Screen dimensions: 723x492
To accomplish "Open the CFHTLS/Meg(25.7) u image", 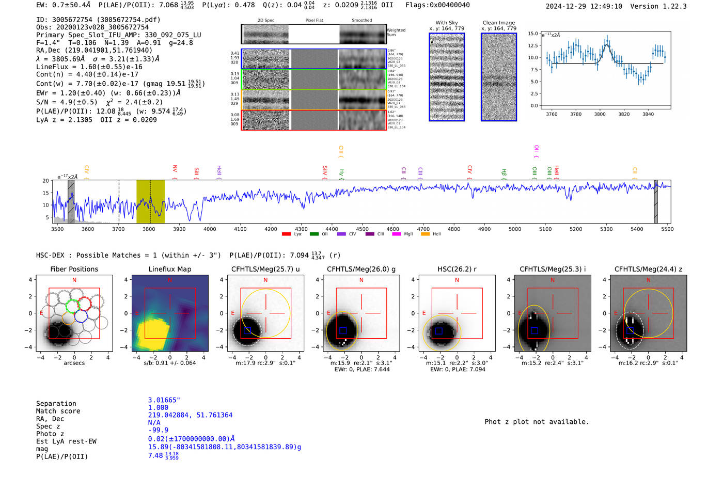I will point(265,313).
